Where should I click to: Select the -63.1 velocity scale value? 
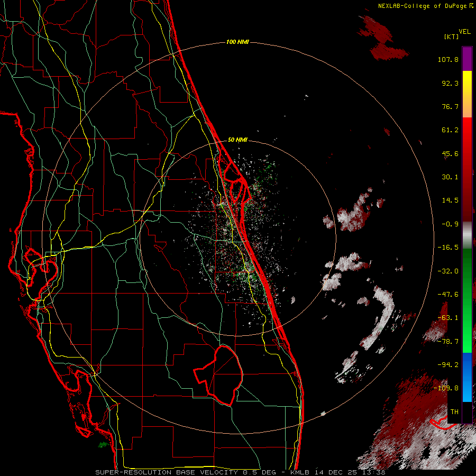[448, 318]
